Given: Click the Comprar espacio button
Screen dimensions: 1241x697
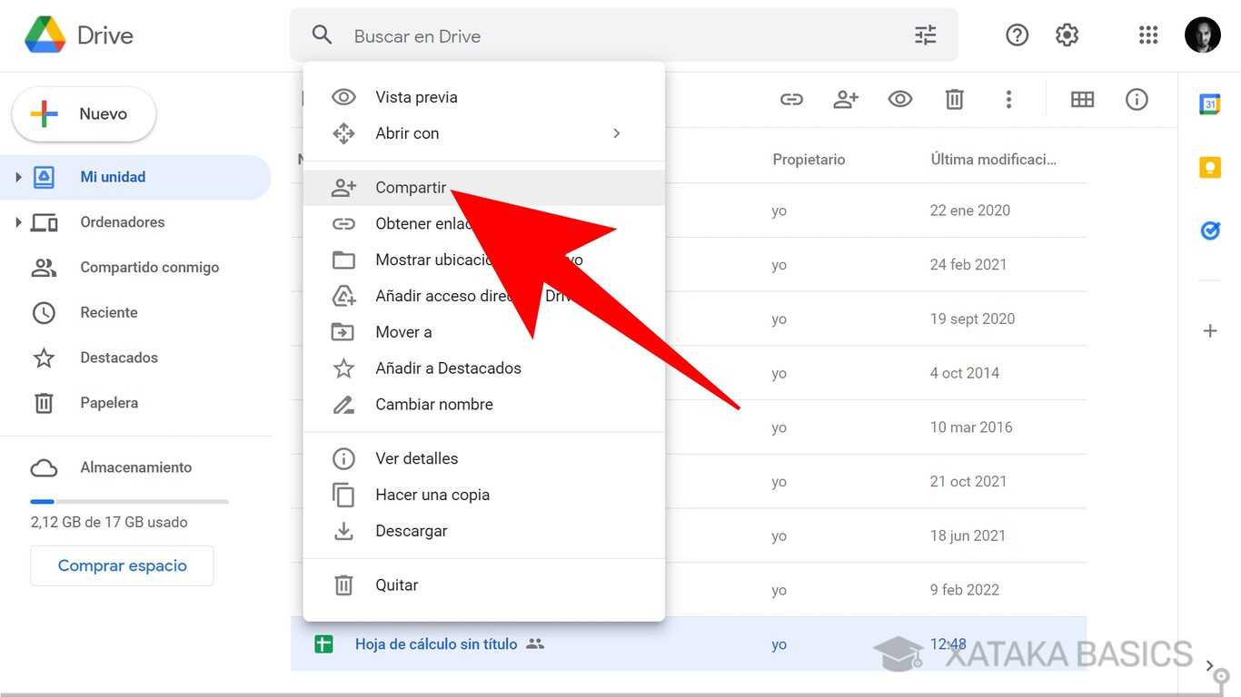Looking at the screenshot, I should pos(122,565).
